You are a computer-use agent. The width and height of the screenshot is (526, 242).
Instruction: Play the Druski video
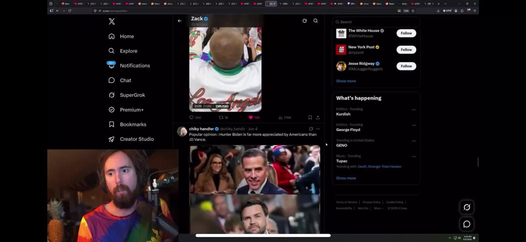point(225,69)
